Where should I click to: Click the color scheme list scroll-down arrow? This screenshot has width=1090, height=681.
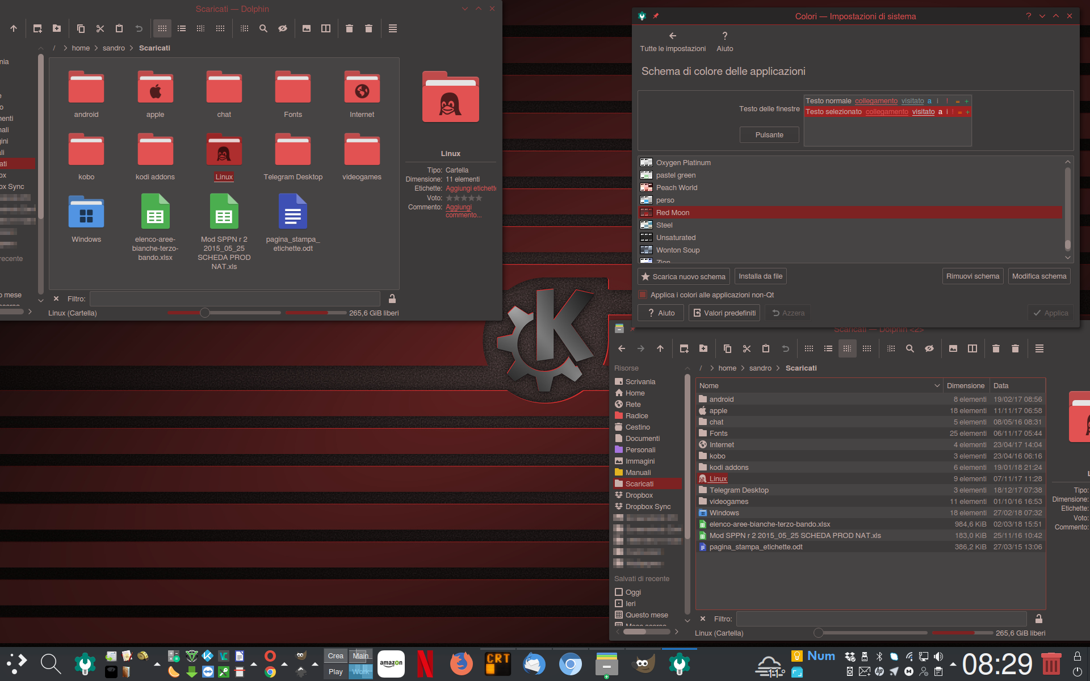(1068, 258)
